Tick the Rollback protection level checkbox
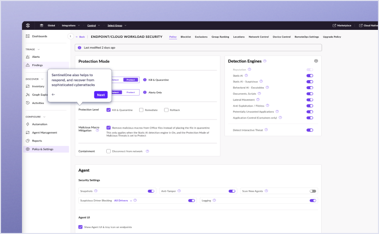Image resolution: width=379 pixels, height=234 pixels. pos(166,110)
